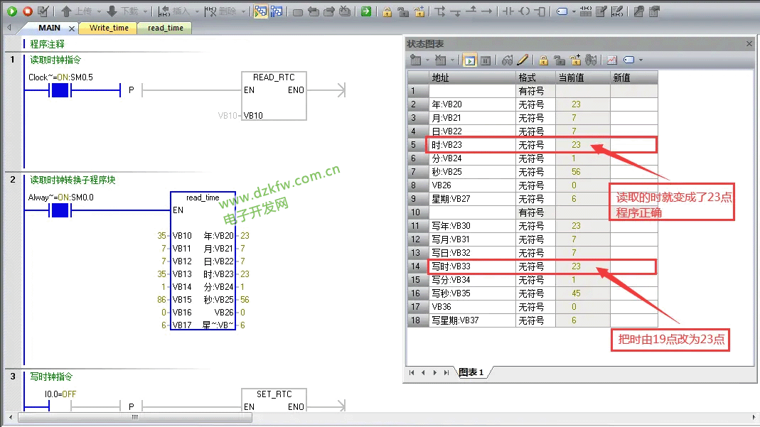Image resolution: width=760 pixels, height=427 pixels.
Task: Click the pencil write-all icon in status chart
Action: (523, 60)
